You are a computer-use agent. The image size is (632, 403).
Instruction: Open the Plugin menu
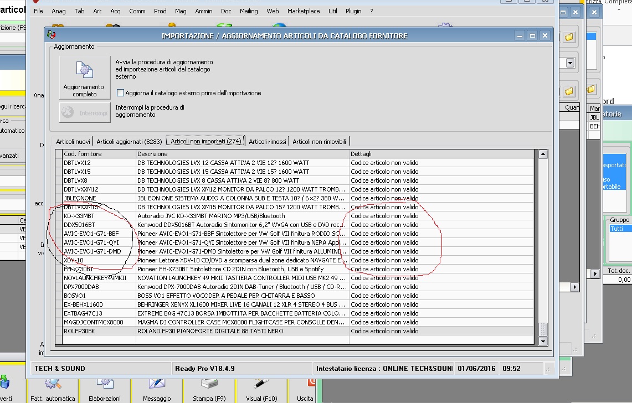point(353,11)
